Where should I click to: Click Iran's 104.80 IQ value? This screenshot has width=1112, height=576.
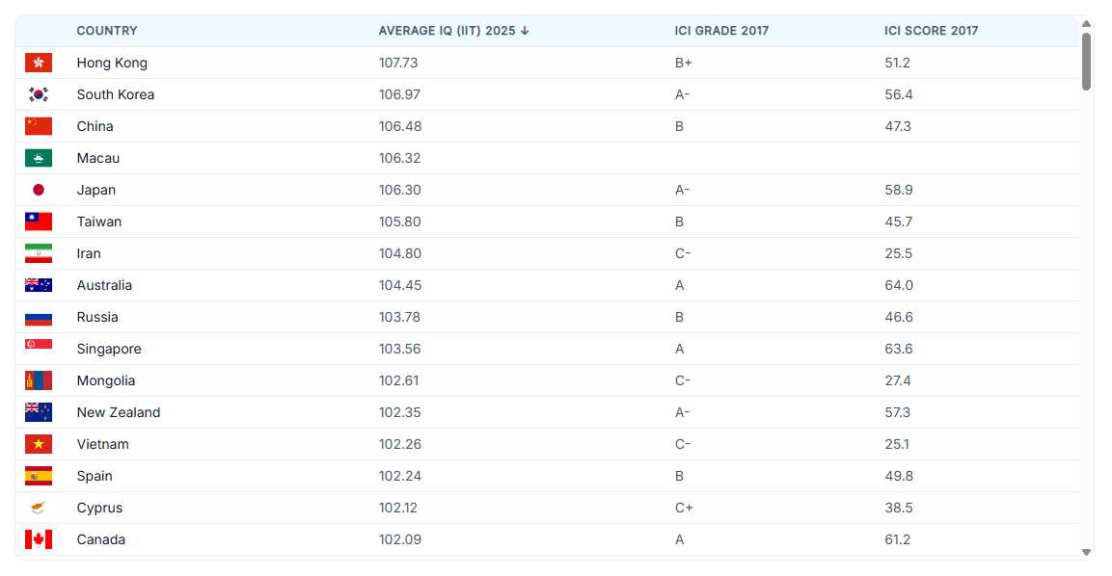(400, 253)
